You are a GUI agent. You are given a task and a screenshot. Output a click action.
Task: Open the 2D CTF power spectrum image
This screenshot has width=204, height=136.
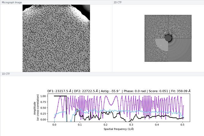[x=168, y=38]
